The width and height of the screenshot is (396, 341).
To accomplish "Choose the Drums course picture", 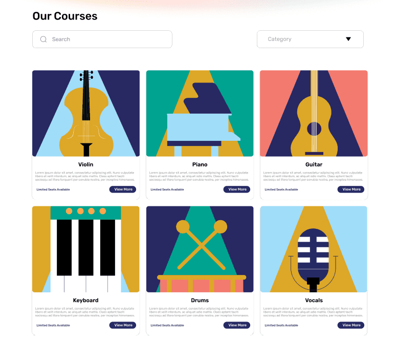I will click(200, 249).
